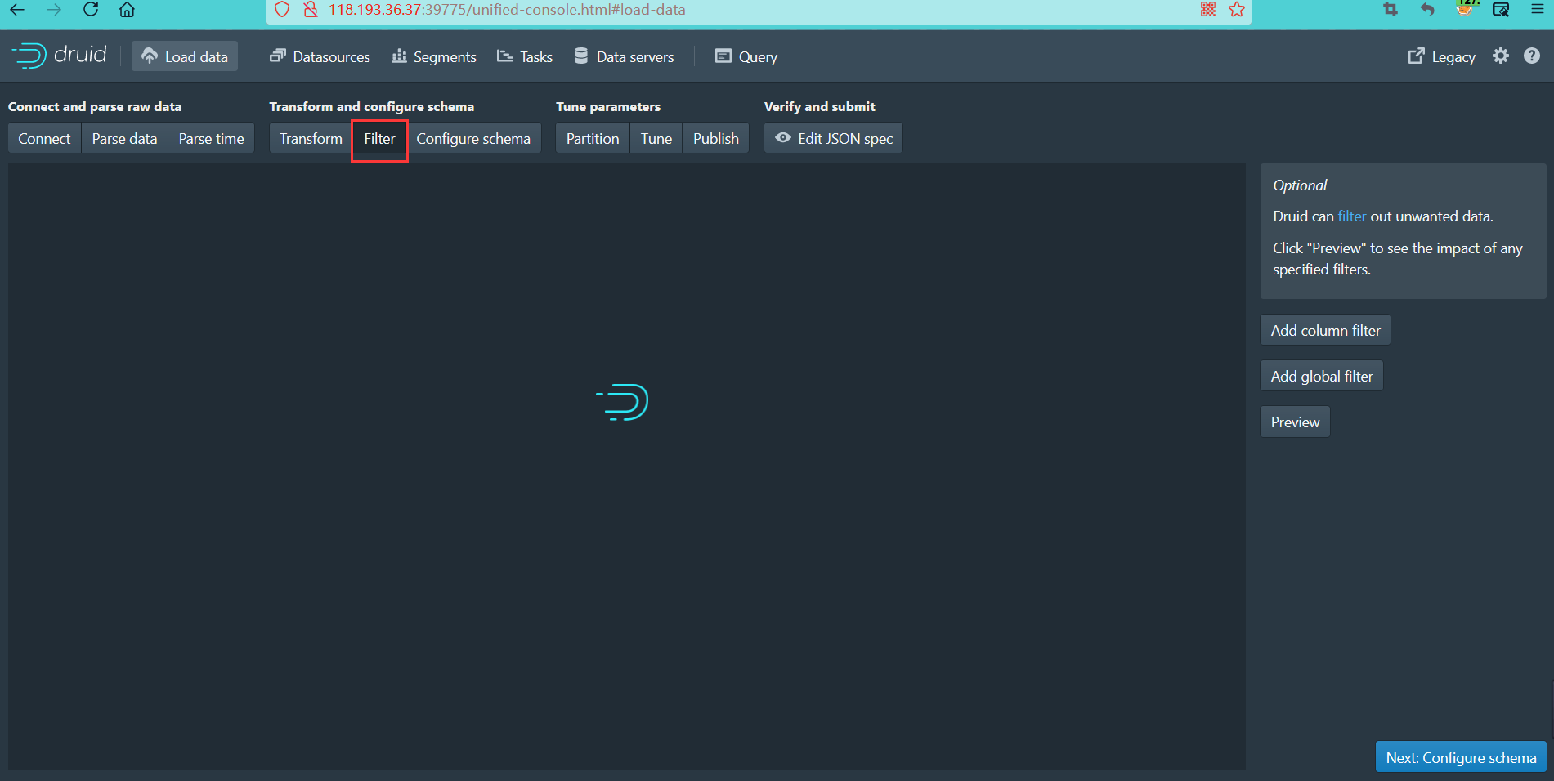Go back in the browser
Viewport: 1554px width, 781px height.
pyautogui.click(x=17, y=10)
